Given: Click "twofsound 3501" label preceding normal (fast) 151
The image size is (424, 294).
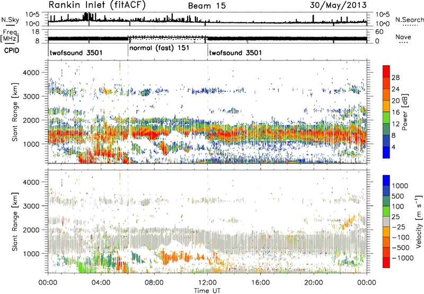Looking at the screenshot, I should [76, 53].
